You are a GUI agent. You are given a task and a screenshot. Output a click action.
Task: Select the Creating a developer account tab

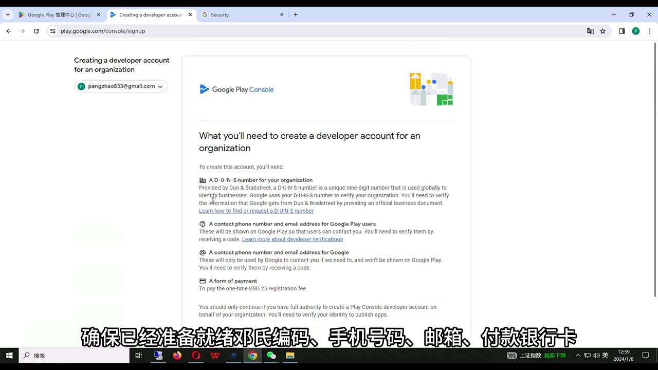pyautogui.click(x=152, y=15)
